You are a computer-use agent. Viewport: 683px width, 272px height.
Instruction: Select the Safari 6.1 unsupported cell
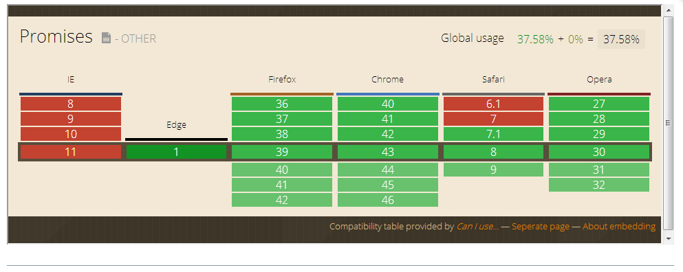494,104
